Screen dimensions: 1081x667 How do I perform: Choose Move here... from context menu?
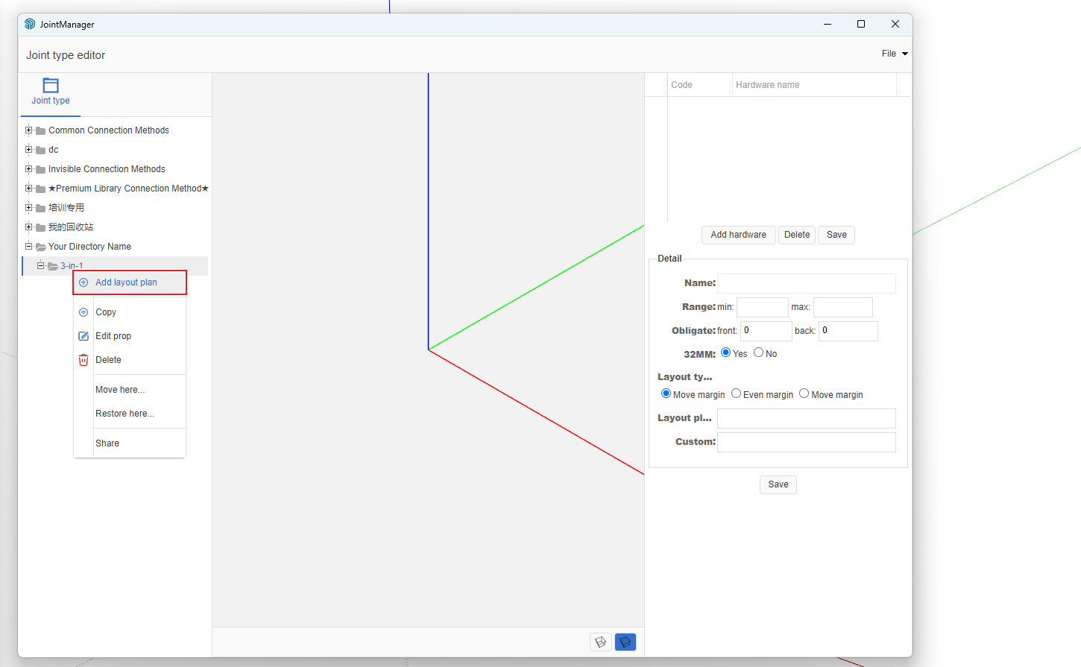point(120,390)
